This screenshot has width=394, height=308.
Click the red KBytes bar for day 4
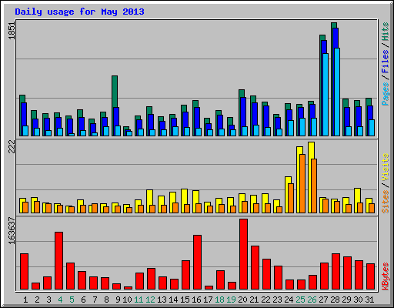pos(58,260)
